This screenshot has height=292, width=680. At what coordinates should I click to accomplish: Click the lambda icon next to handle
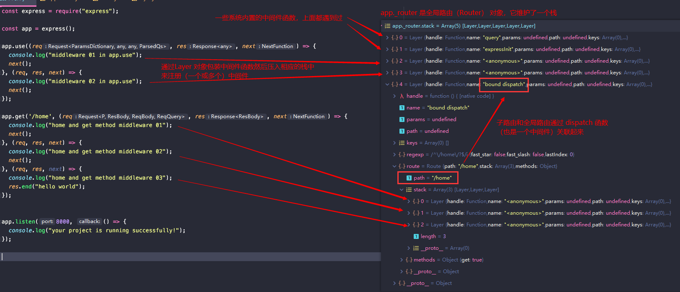pyautogui.click(x=402, y=96)
